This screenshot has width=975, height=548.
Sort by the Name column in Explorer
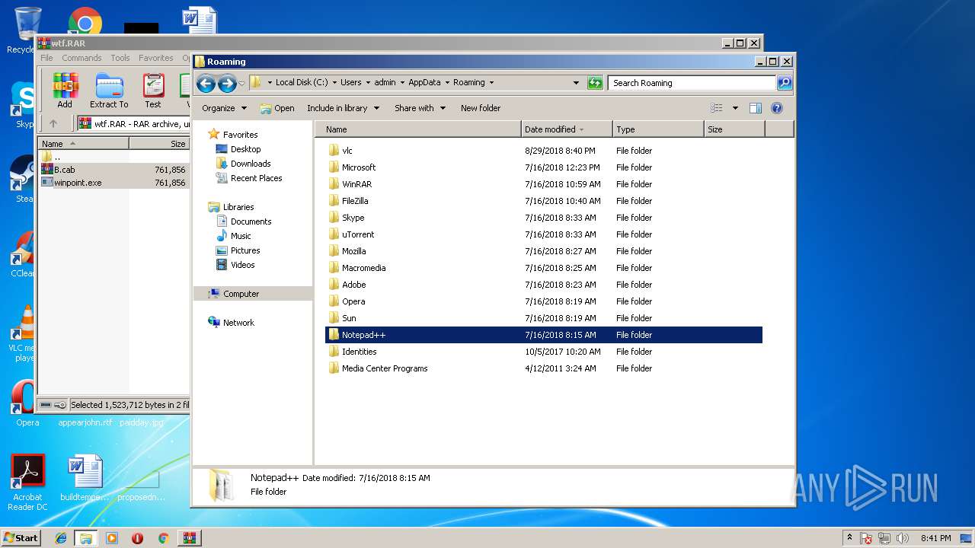[418, 129]
